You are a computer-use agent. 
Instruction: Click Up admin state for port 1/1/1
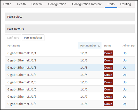tap(125, 53)
